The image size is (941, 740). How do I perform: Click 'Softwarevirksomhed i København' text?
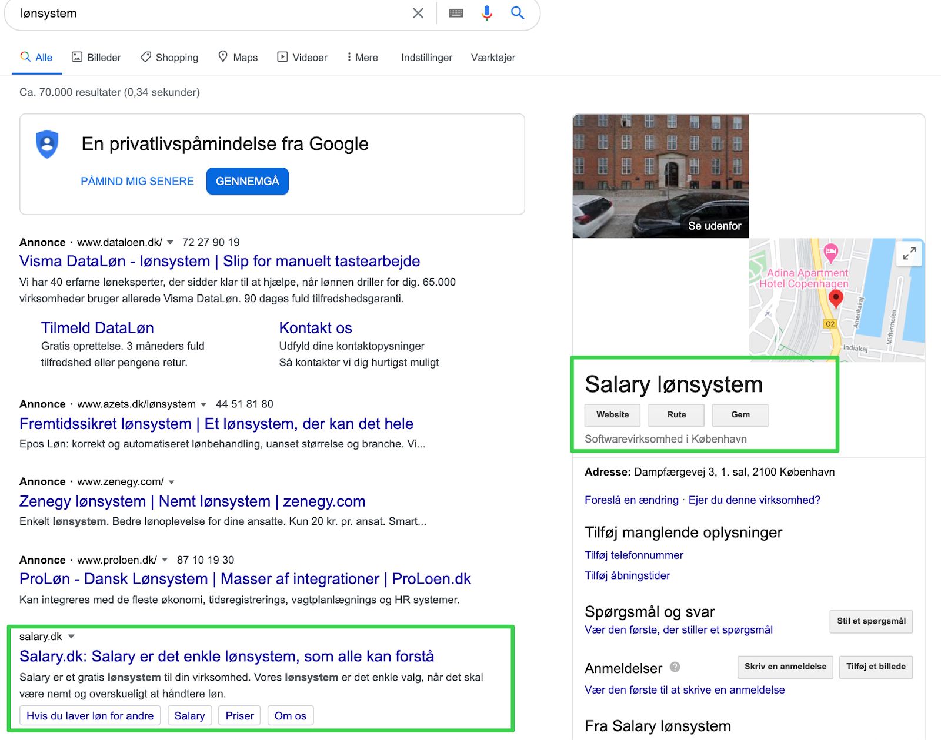tap(666, 439)
